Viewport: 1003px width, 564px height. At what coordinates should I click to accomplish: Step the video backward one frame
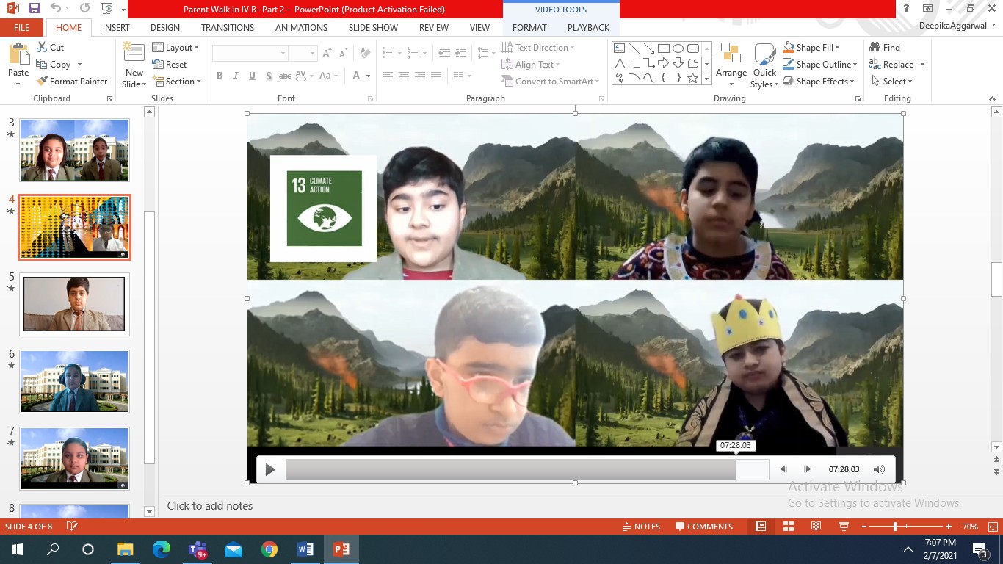pyautogui.click(x=783, y=469)
